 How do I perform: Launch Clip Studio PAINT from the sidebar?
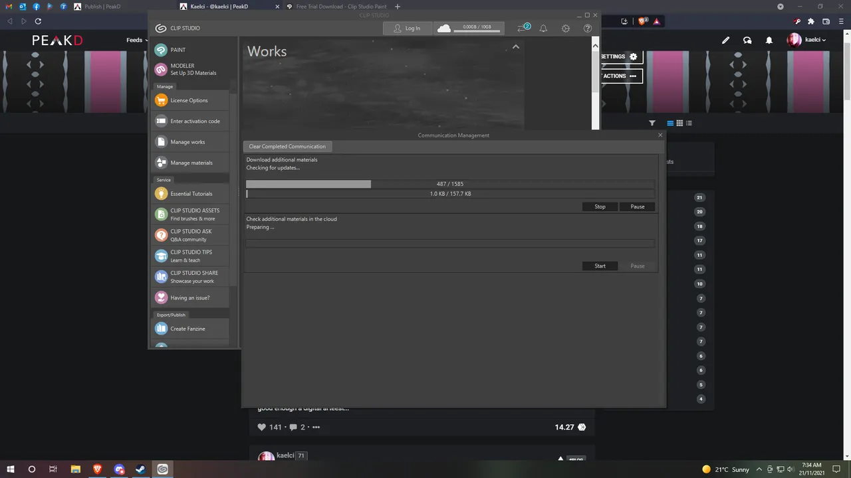(189, 50)
